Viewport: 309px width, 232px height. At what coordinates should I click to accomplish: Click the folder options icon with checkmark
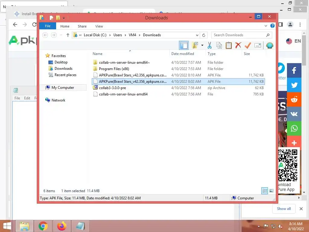click(x=195, y=45)
